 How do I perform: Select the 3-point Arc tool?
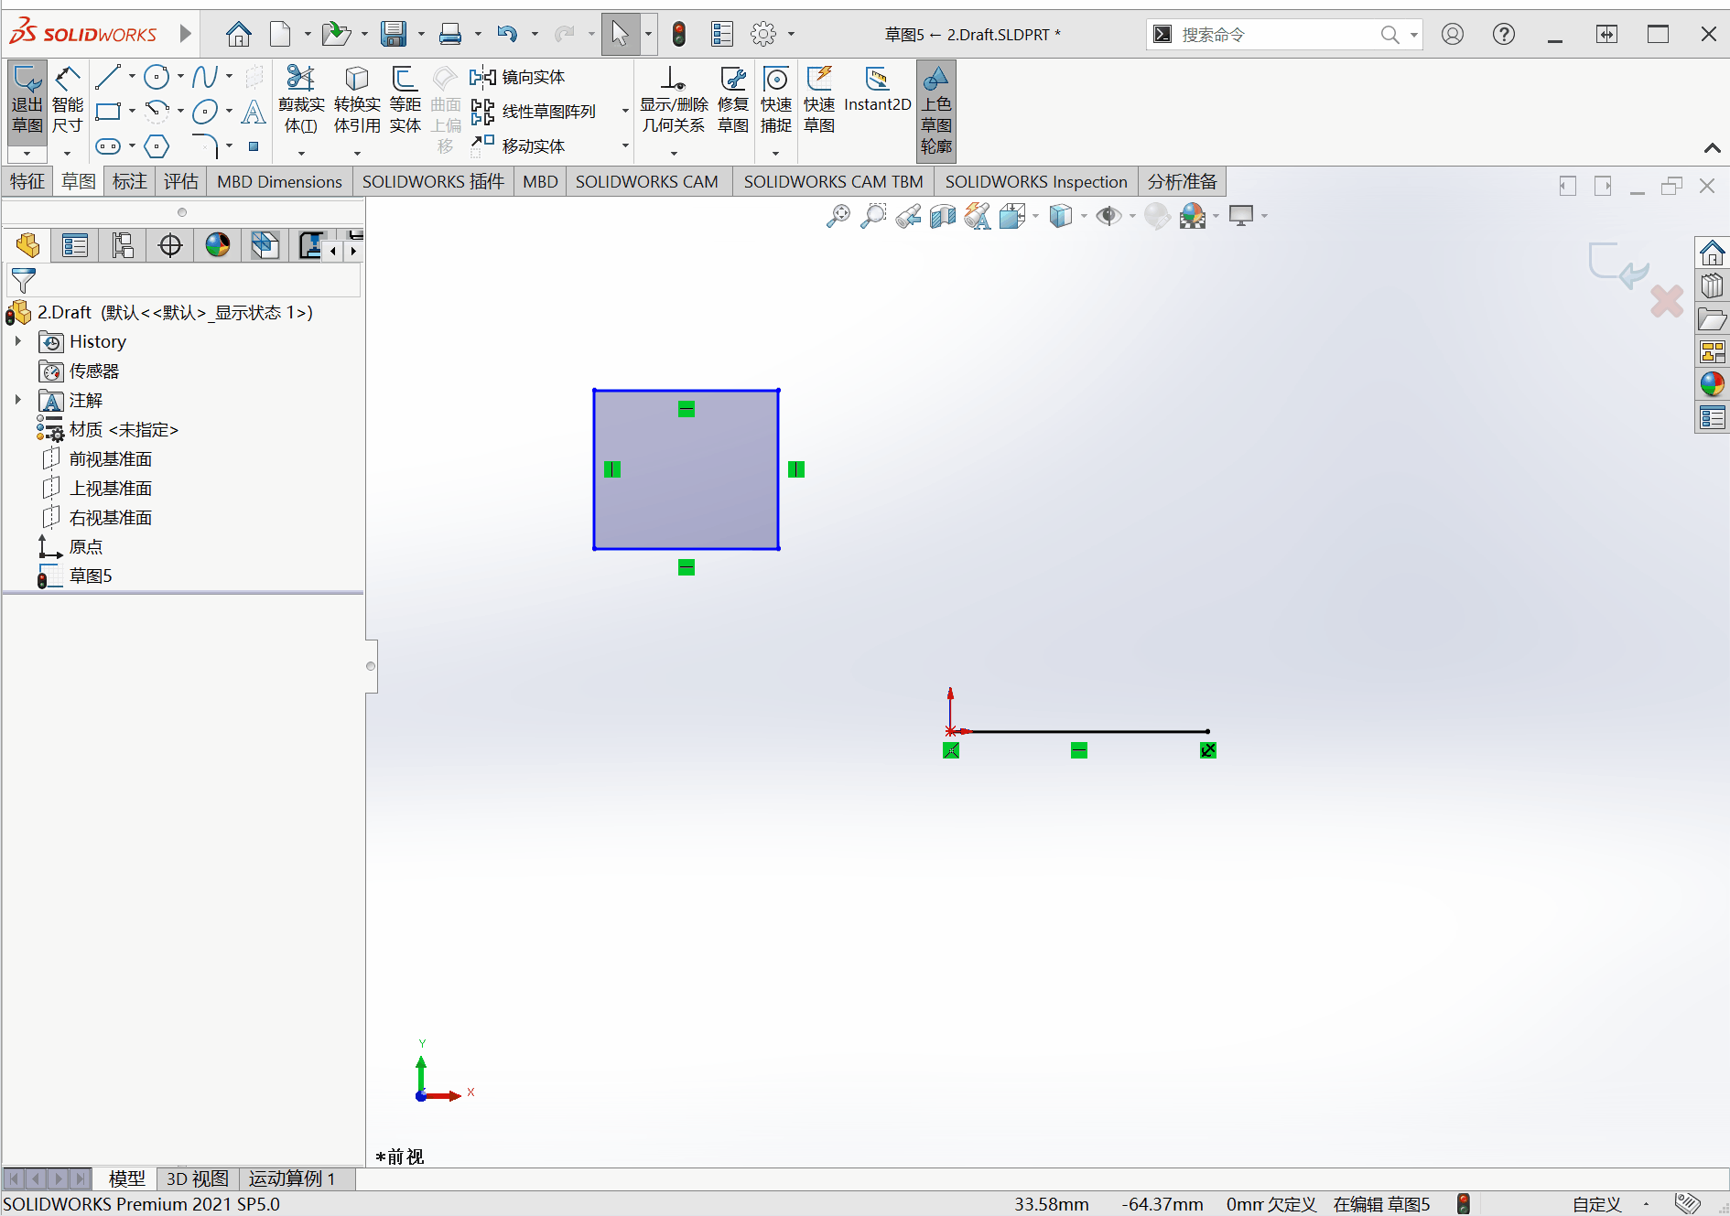(x=157, y=112)
